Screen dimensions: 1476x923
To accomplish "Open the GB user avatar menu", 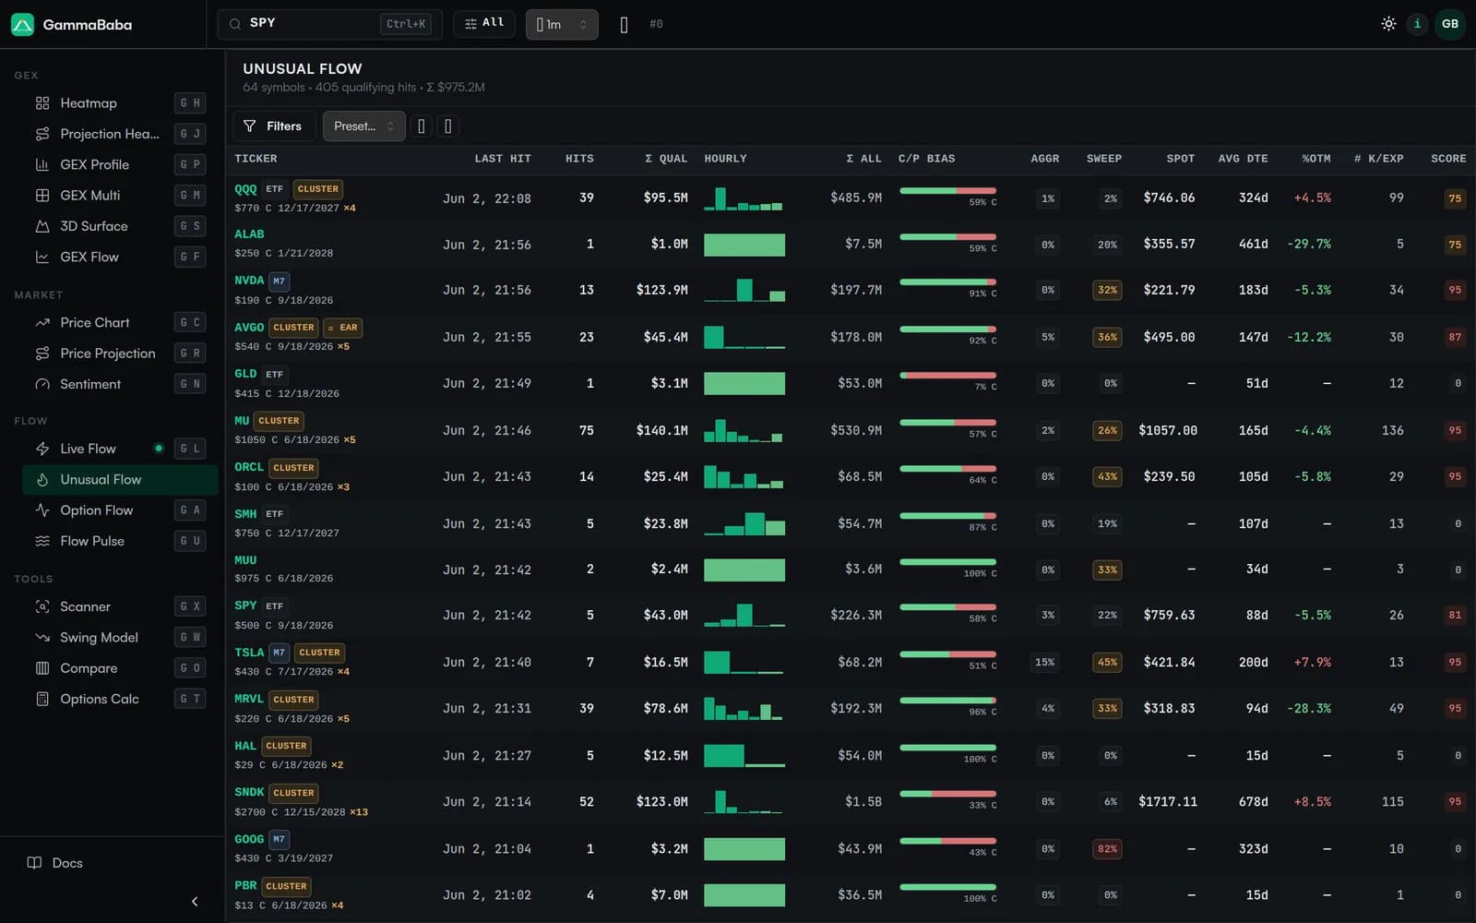I will click(1450, 24).
